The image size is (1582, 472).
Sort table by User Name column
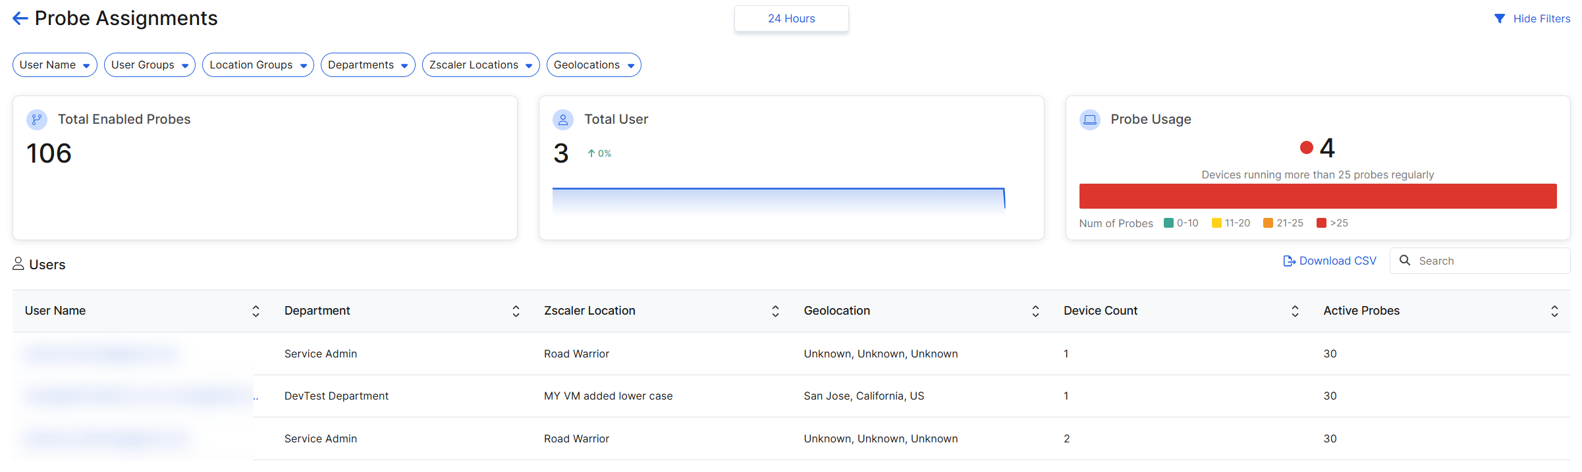pos(256,311)
